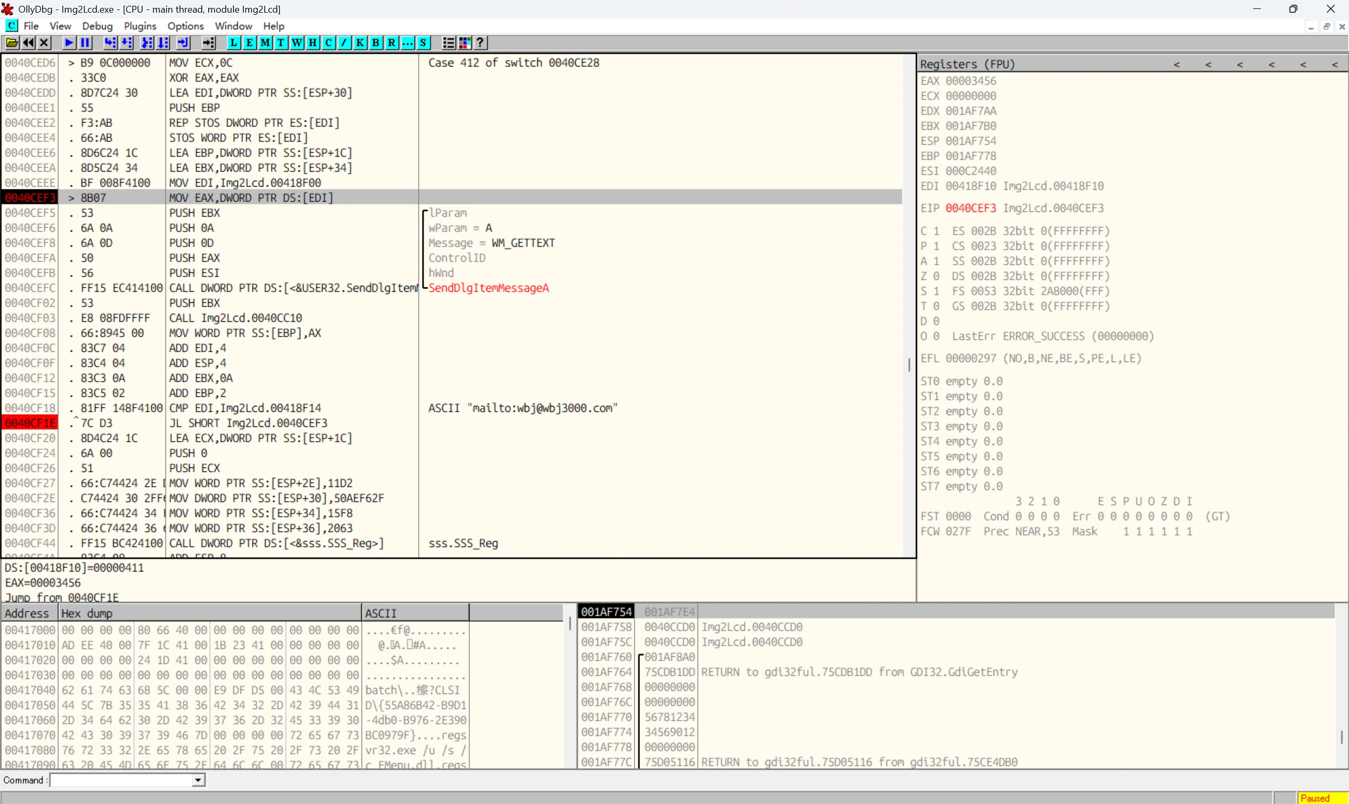This screenshot has width=1349, height=804.
Task: Open Call stack with K button
Action: coord(360,43)
